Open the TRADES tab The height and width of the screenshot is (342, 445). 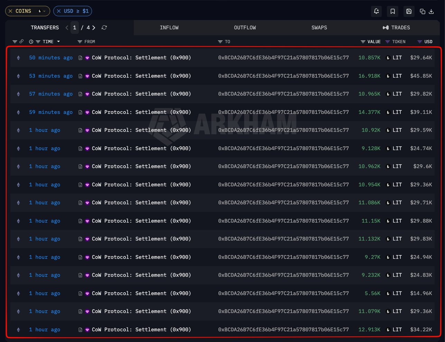[x=396, y=28]
